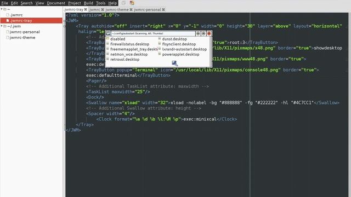Click the orange toolbar icon beside Help
The width and height of the screenshot is (351, 197).
click(132, 3)
